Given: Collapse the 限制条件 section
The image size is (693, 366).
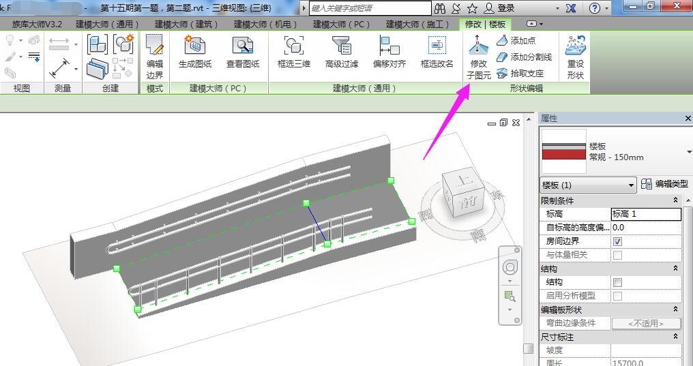Looking at the screenshot, I should (675, 200).
